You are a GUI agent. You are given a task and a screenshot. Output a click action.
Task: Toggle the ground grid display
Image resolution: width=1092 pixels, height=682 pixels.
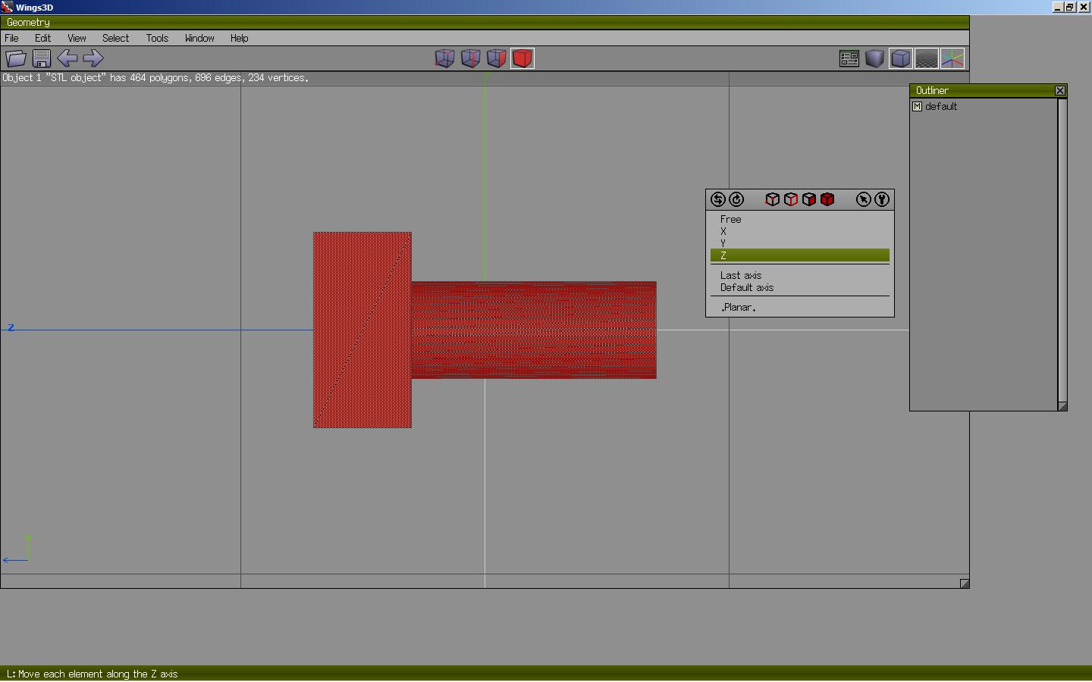point(927,58)
